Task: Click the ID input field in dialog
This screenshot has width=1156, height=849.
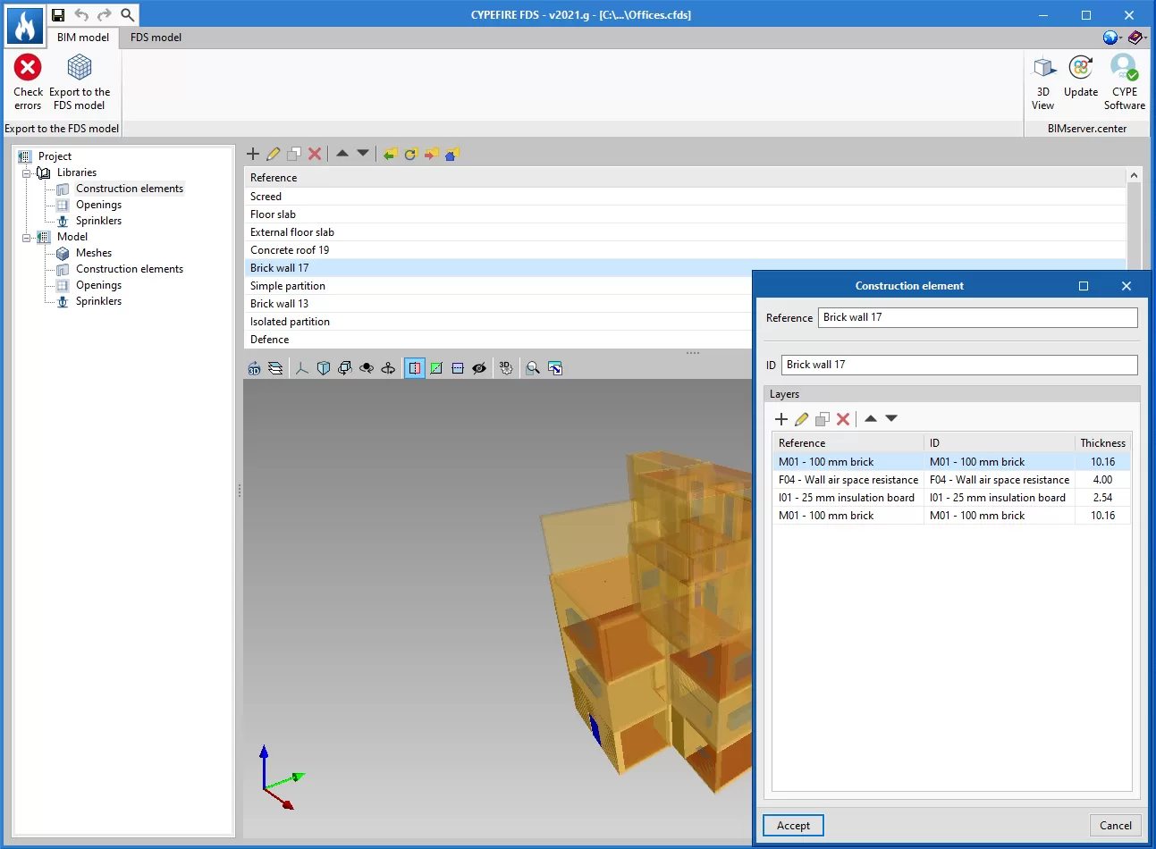Action: [959, 365]
